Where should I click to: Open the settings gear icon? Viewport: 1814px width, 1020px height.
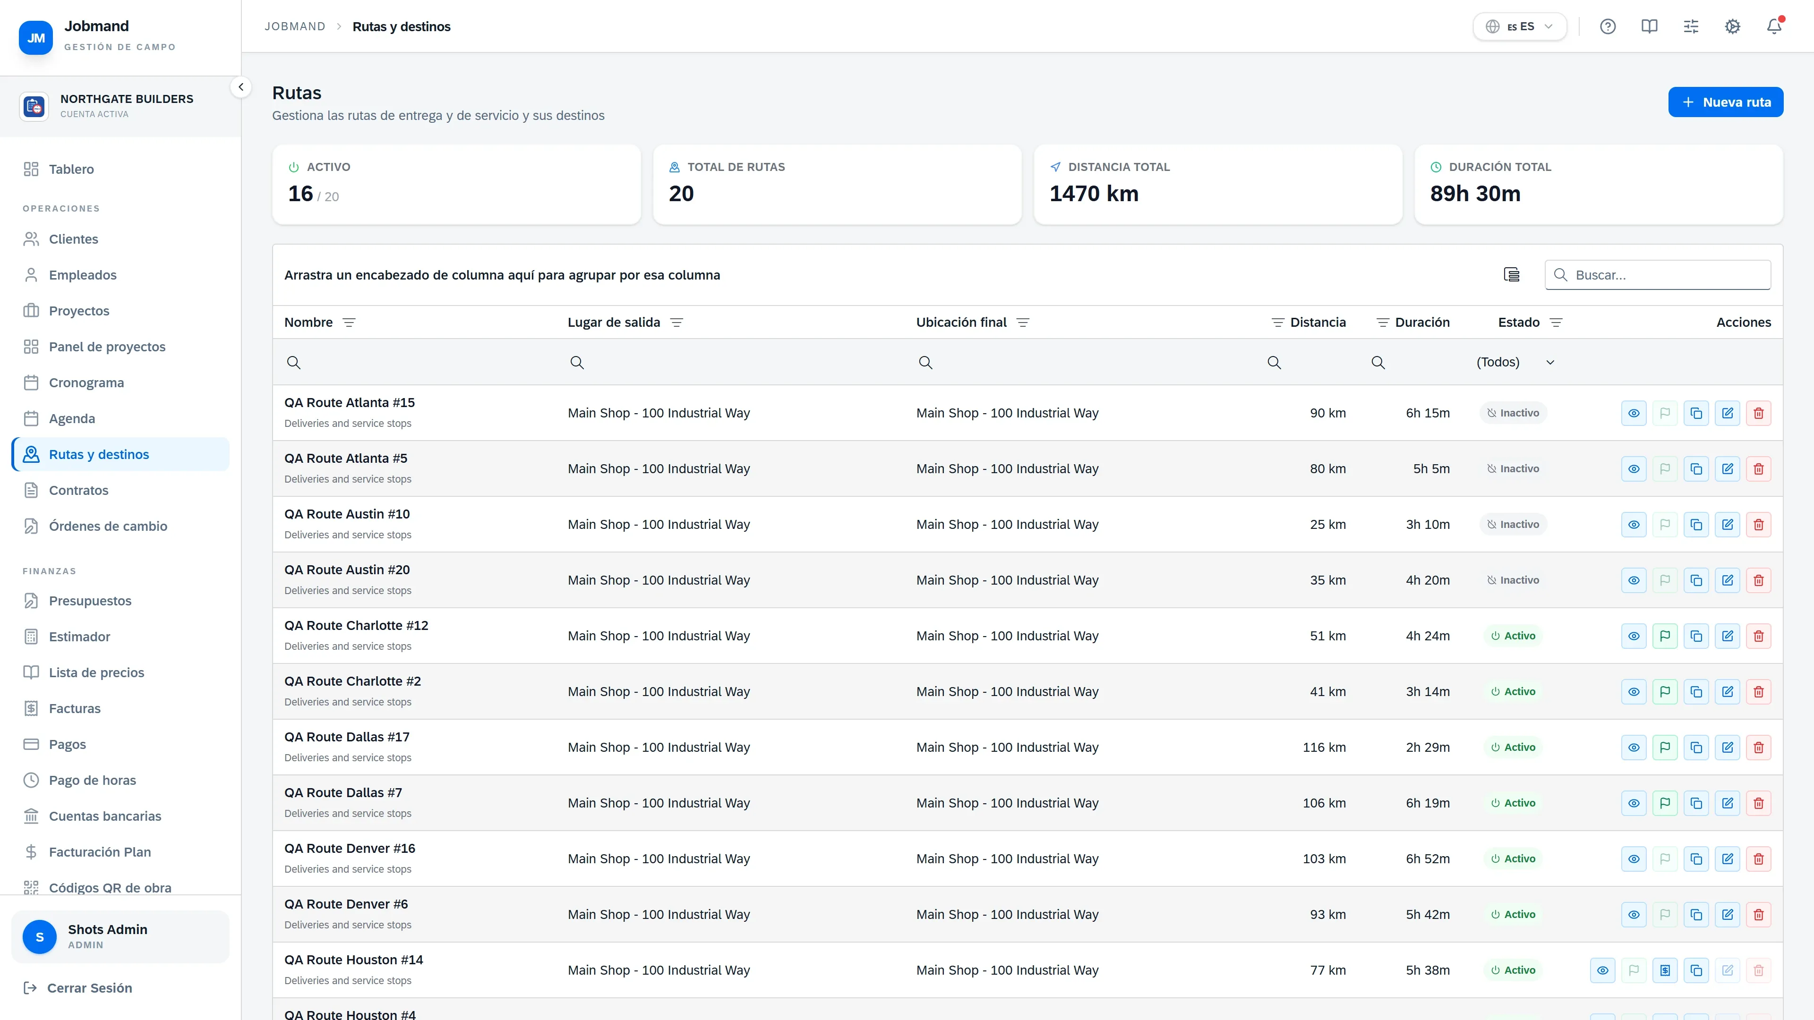[x=1732, y=27]
